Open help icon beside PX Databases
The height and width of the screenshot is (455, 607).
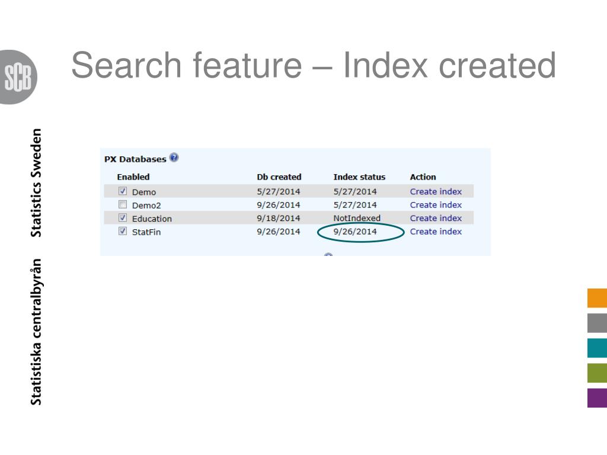point(174,158)
